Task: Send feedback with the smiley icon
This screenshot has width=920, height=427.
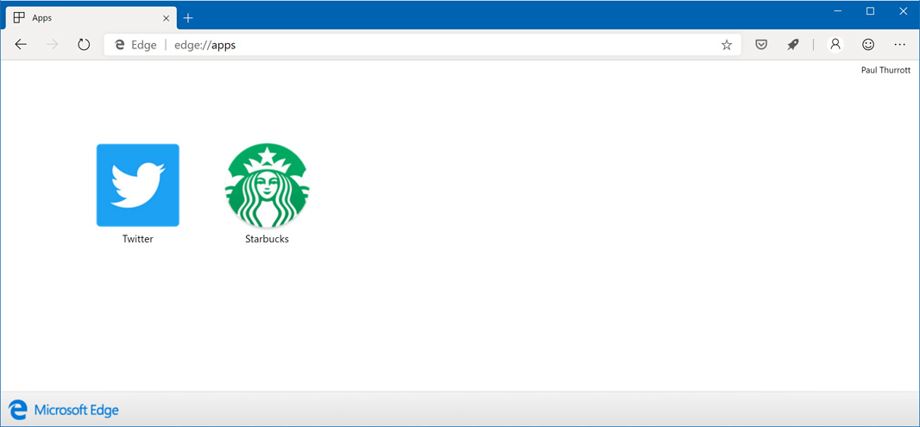Action: pyautogui.click(x=867, y=45)
